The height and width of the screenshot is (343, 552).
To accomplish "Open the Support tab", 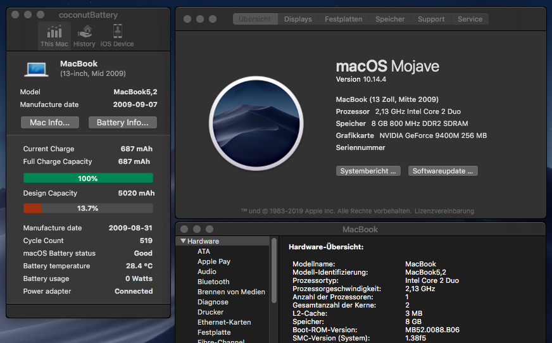I will [431, 19].
